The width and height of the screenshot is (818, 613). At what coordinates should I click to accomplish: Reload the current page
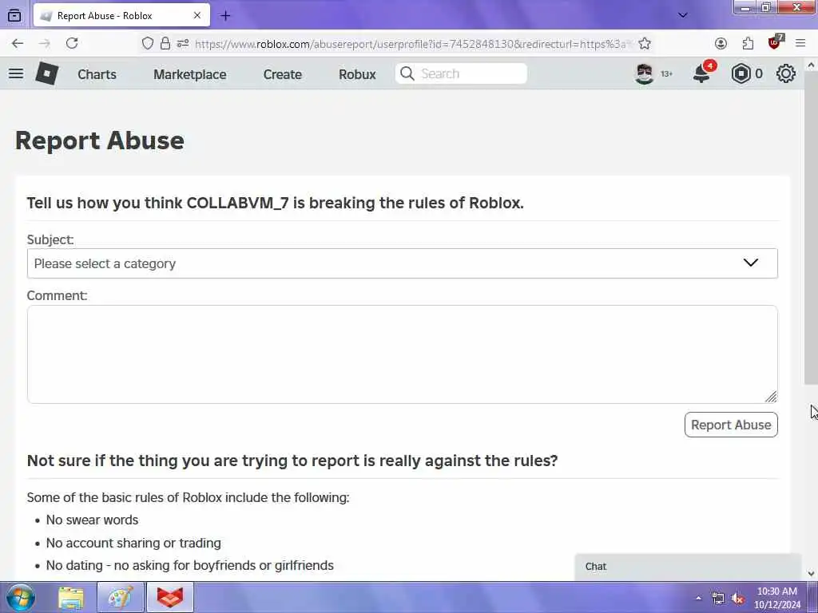point(72,43)
